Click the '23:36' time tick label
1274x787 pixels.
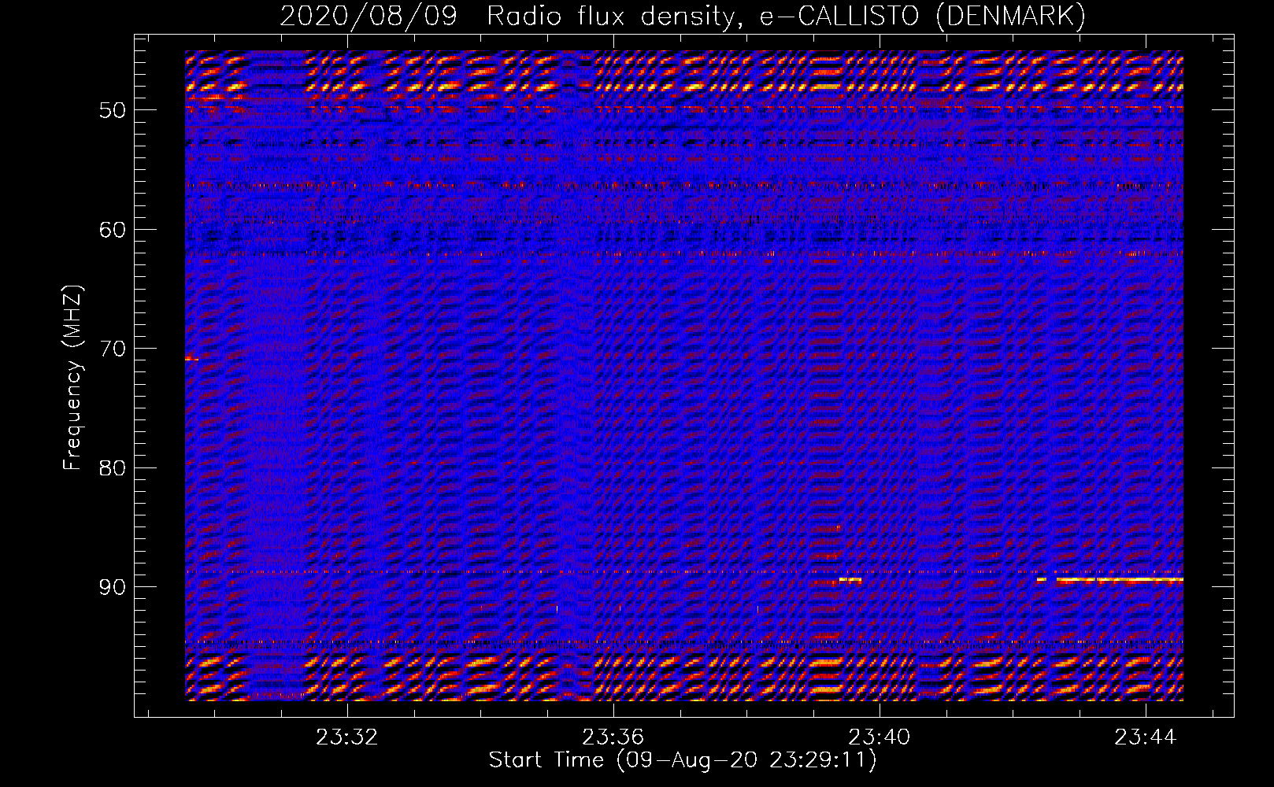coord(613,737)
